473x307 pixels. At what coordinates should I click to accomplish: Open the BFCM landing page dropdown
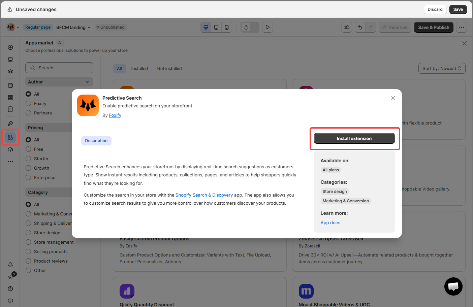(x=73, y=27)
